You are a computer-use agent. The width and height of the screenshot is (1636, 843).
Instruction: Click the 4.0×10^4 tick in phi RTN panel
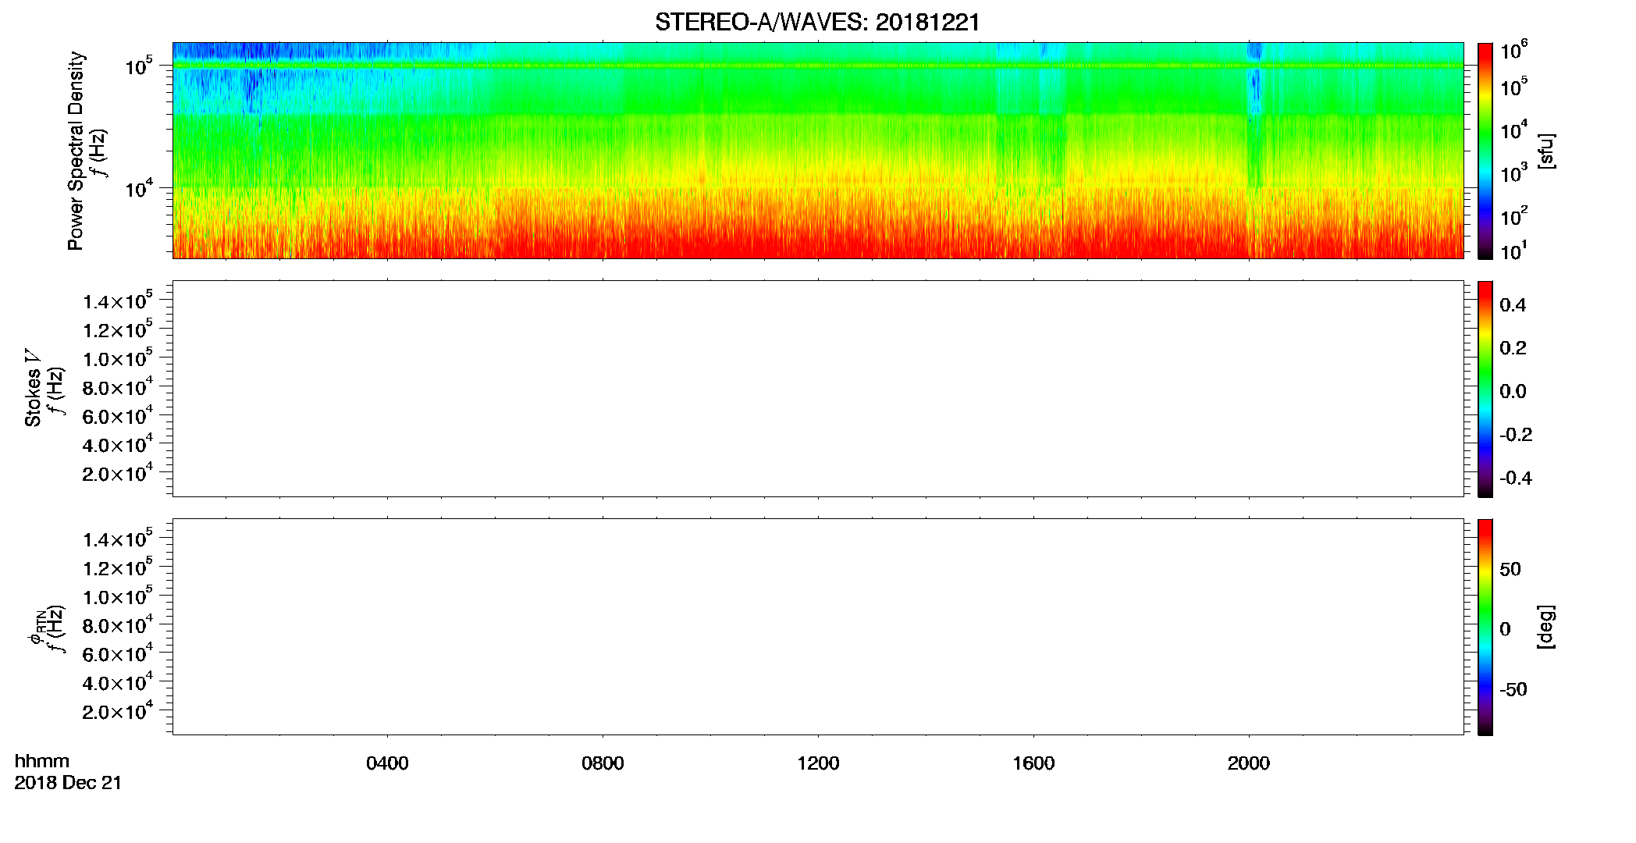pos(118,682)
